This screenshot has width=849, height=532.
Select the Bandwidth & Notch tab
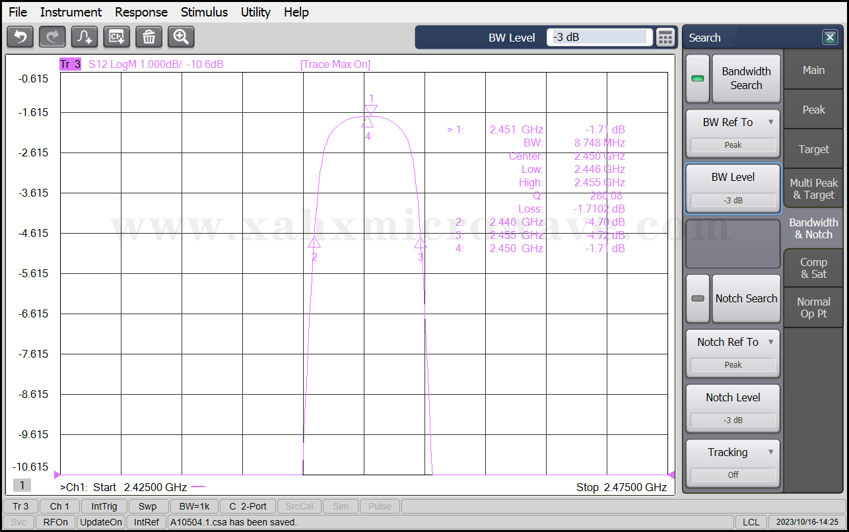813,228
